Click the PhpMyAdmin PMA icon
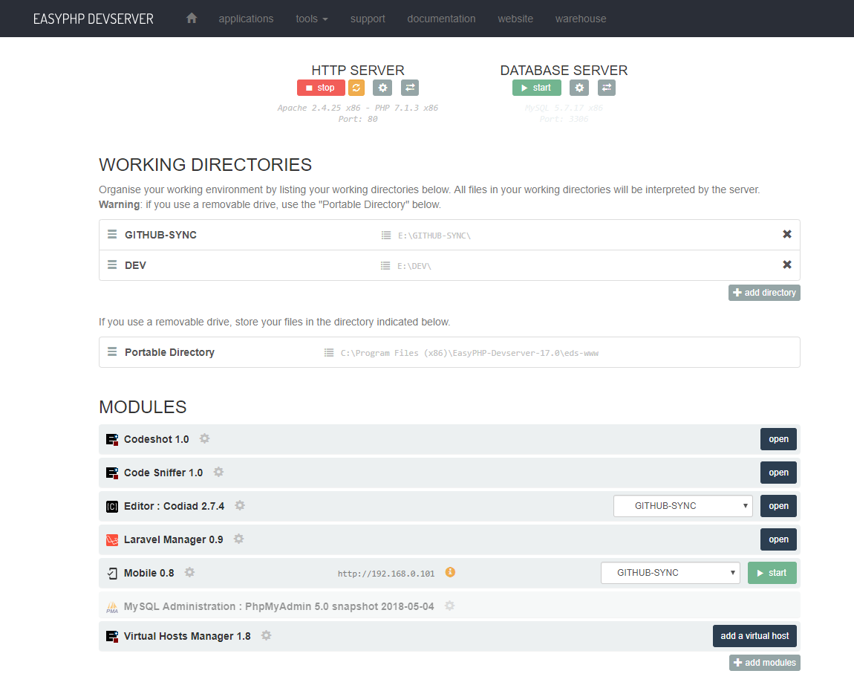Screen dimensions: 854x691 pos(111,607)
